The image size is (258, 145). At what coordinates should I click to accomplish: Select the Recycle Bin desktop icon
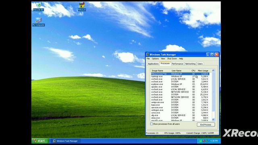(x=38, y=6)
